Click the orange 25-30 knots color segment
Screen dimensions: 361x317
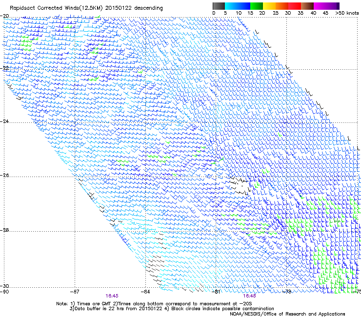pyautogui.click(x=282, y=6)
